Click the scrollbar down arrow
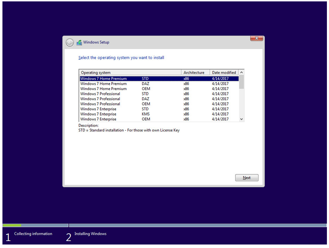Screen dimensions: 329x248 point(241,119)
